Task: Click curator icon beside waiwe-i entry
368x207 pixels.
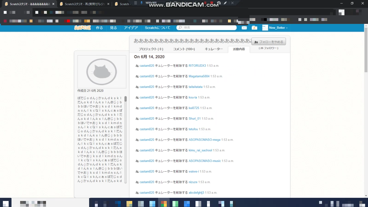Action: [137, 171]
